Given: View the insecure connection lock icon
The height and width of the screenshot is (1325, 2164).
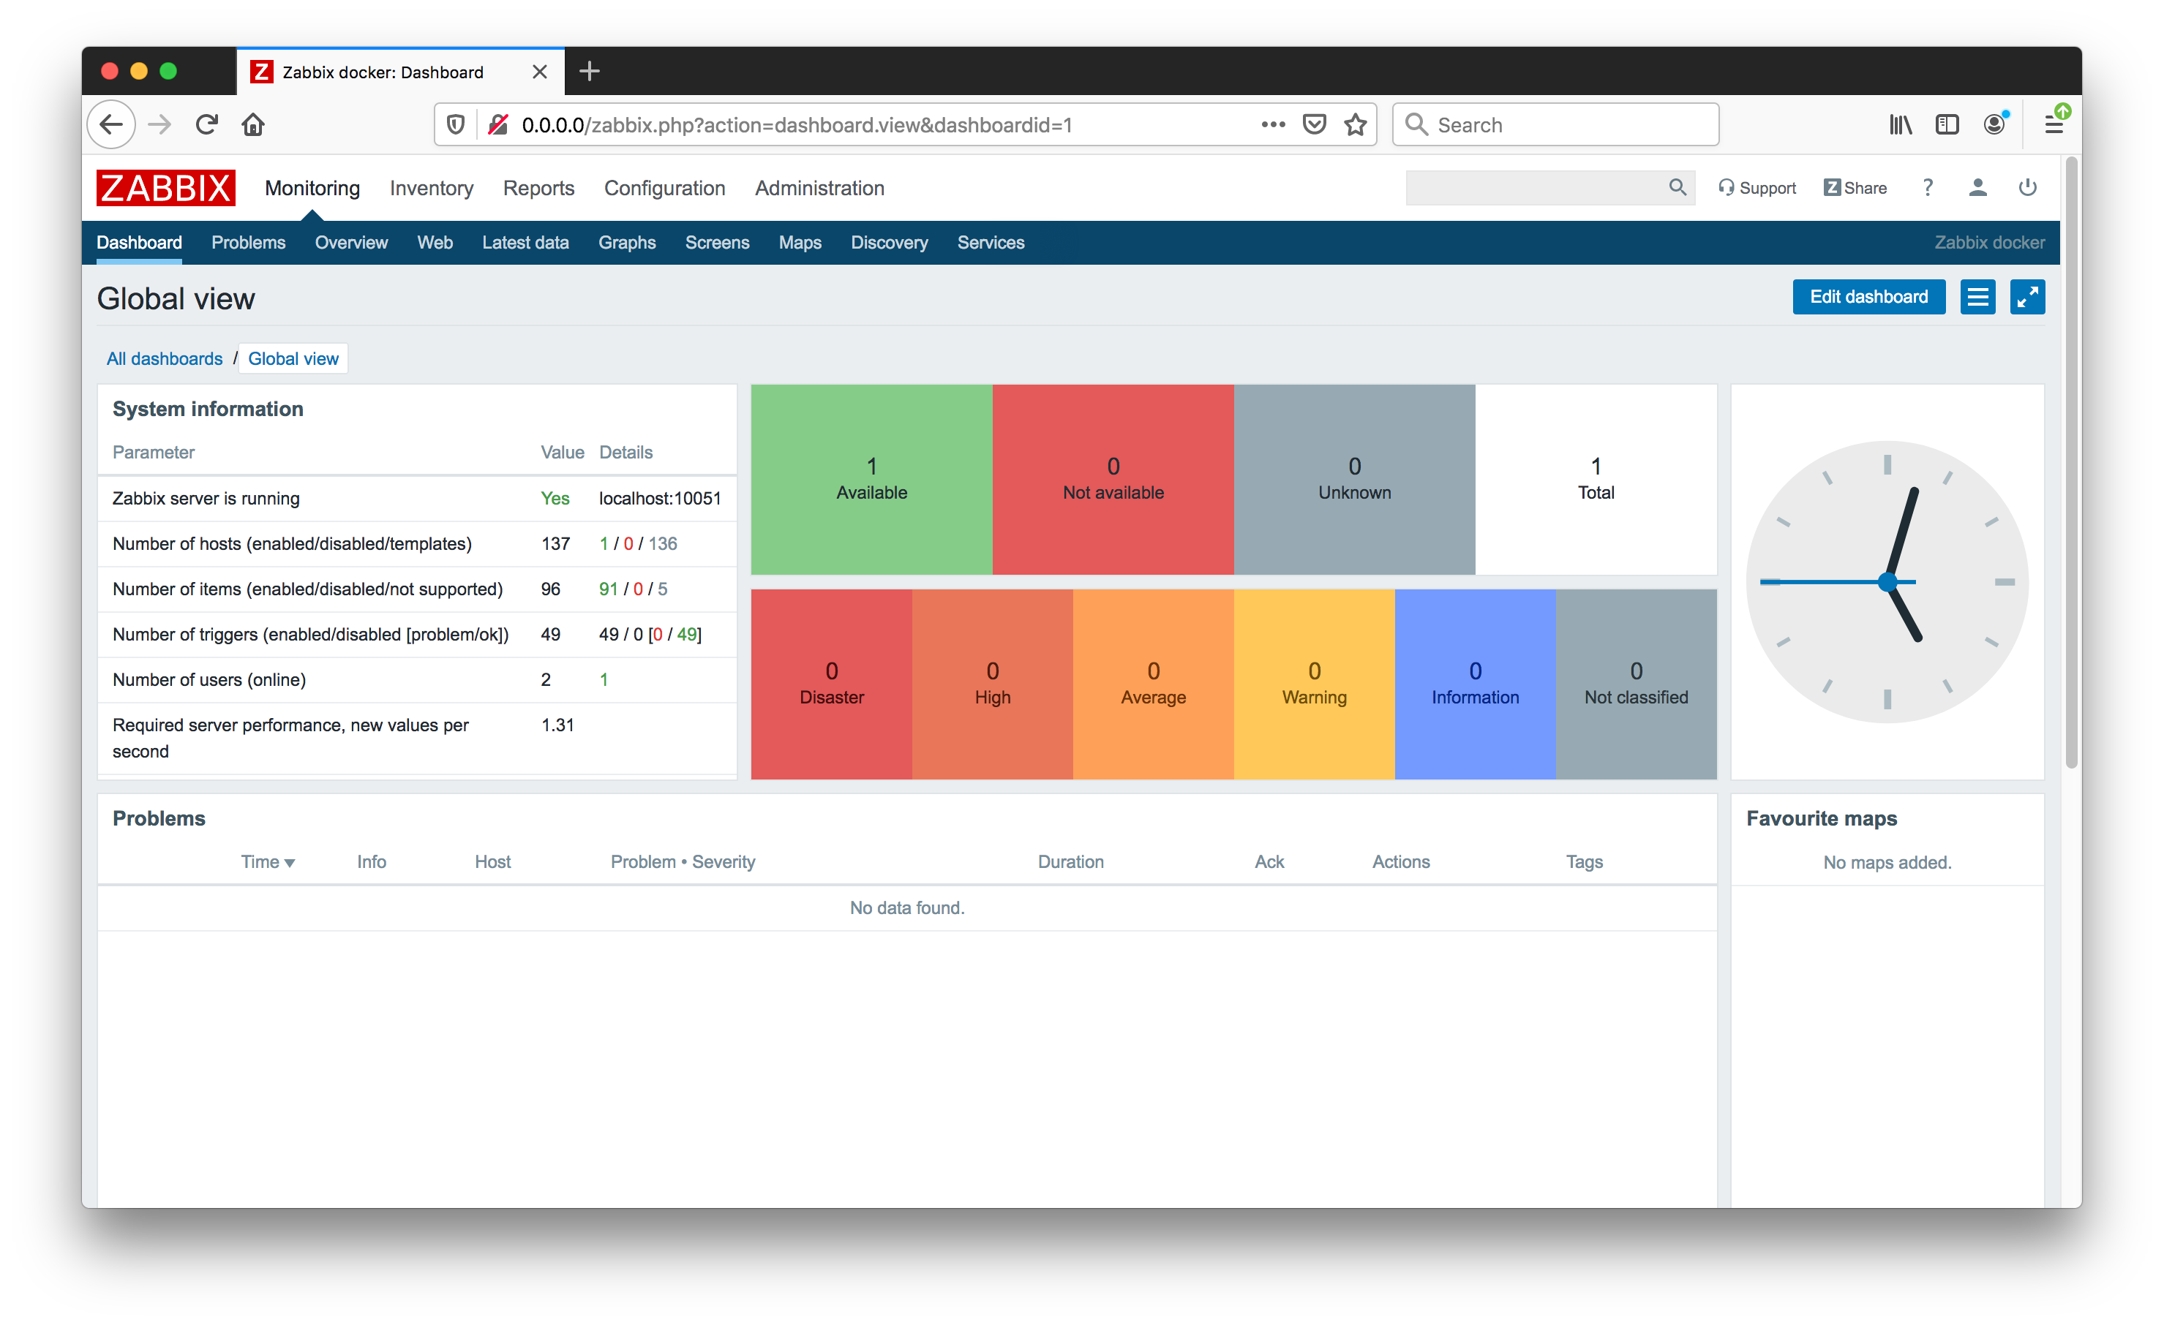Looking at the screenshot, I should click(x=498, y=125).
